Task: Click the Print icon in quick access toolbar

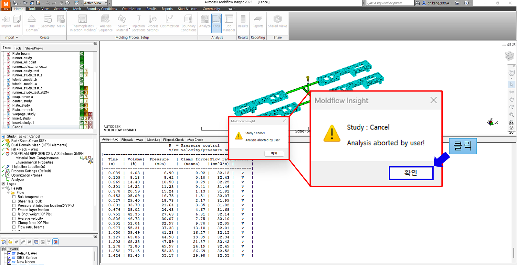Action: coord(67,3)
